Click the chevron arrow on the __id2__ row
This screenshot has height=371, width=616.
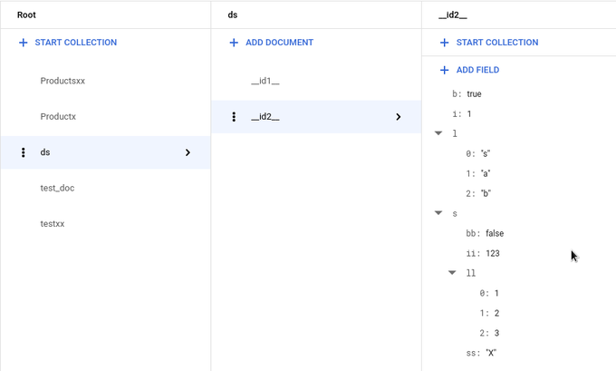pos(399,117)
